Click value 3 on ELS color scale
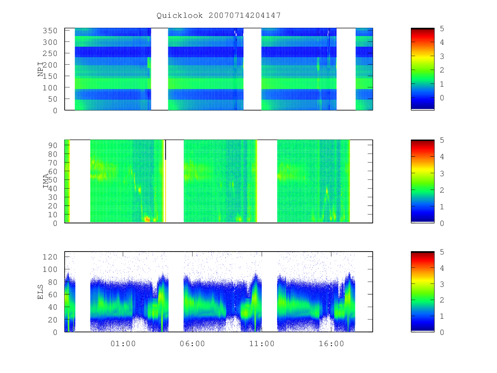The width and height of the screenshot is (497, 373). pos(442,284)
